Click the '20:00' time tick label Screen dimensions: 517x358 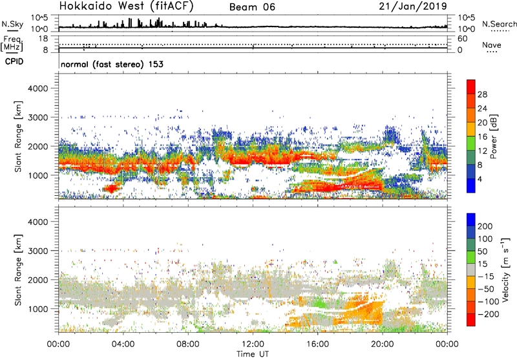click(x=382, y=344)
